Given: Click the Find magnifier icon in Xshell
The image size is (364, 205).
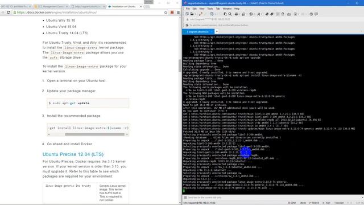Looking at the screenshot, I should (230, 14).
